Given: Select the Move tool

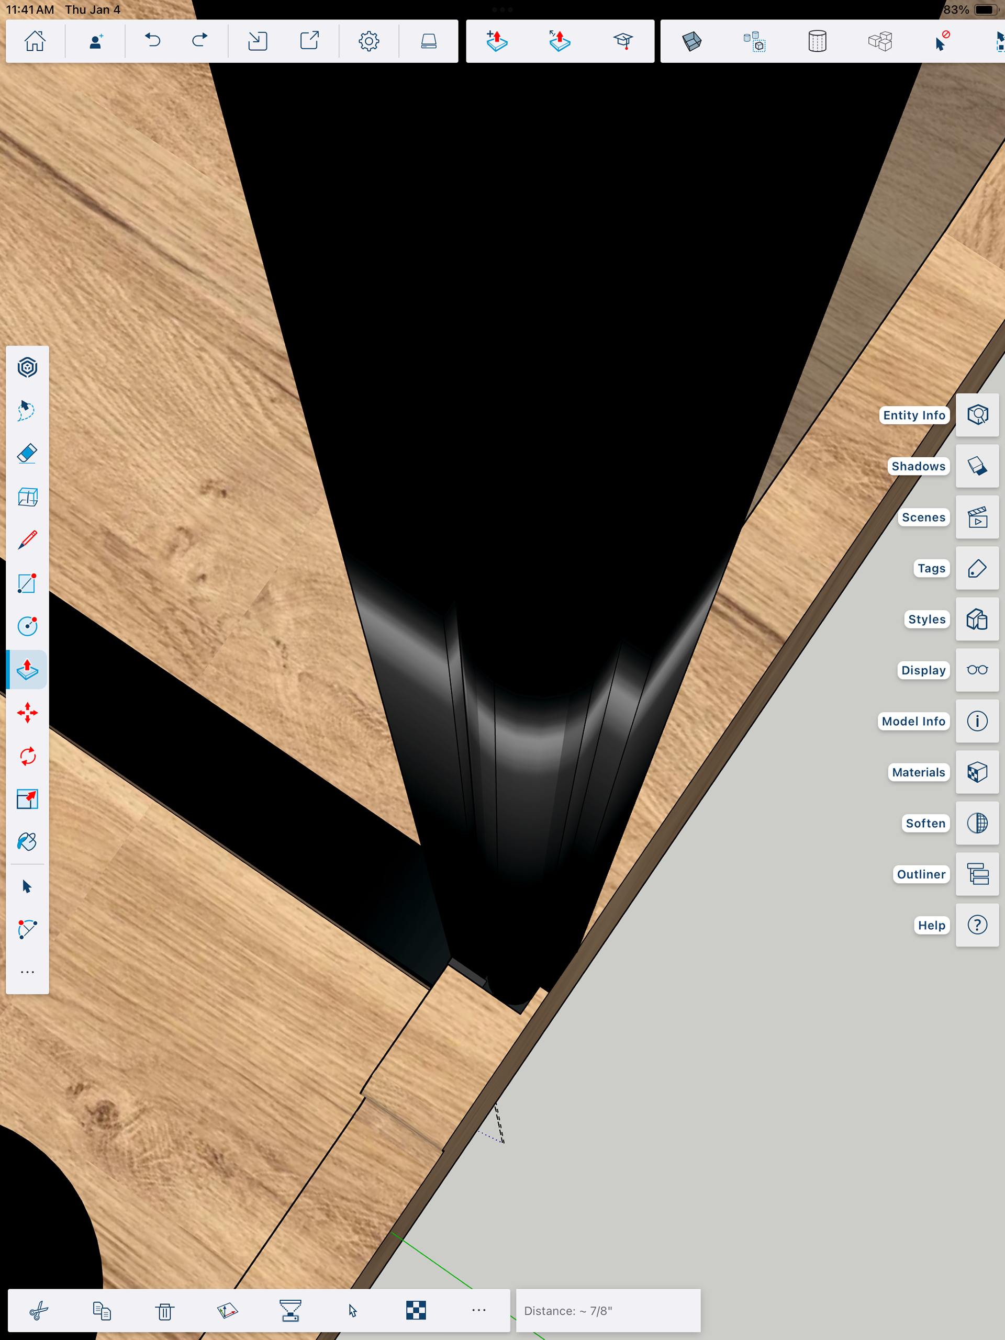Looking at the screenshot, I should click(x=27, y=713).
